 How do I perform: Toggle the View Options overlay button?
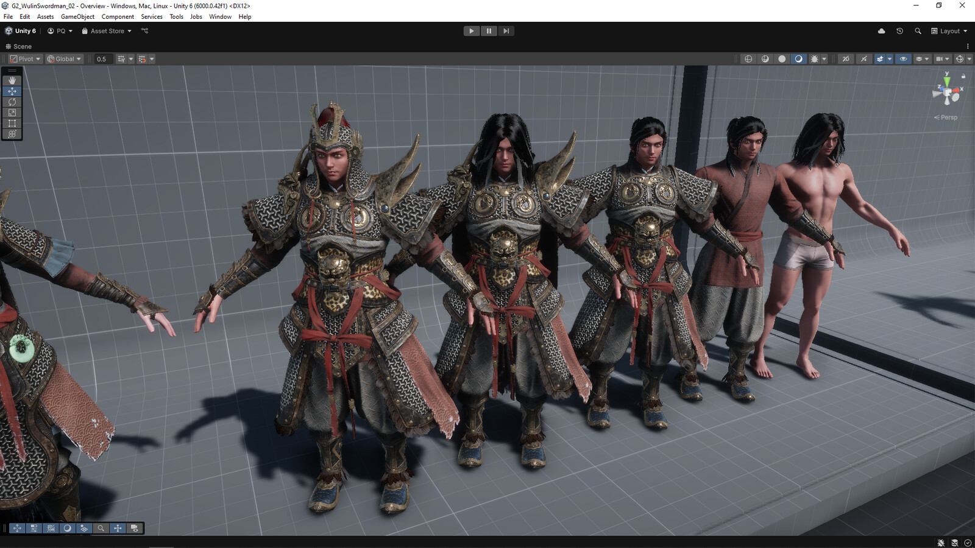(x=84, y=529)
